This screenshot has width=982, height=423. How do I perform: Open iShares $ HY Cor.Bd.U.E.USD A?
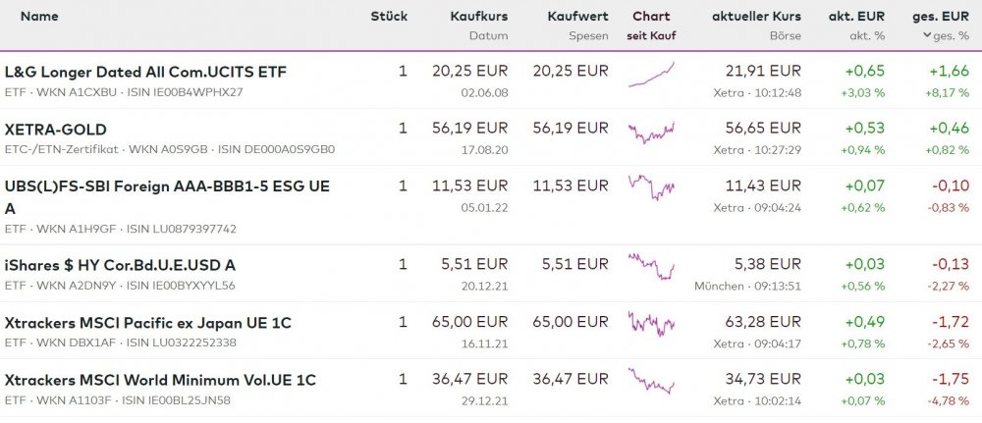pyautogui.click(x=120, y=265)
